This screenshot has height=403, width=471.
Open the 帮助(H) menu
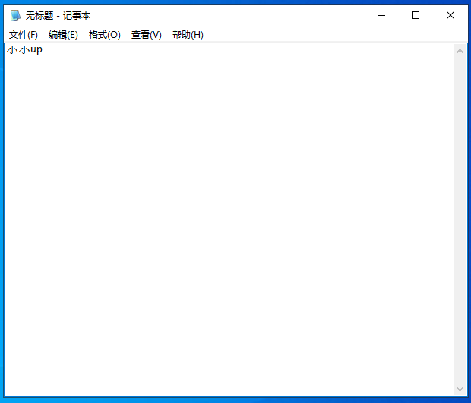click(188, 35)
